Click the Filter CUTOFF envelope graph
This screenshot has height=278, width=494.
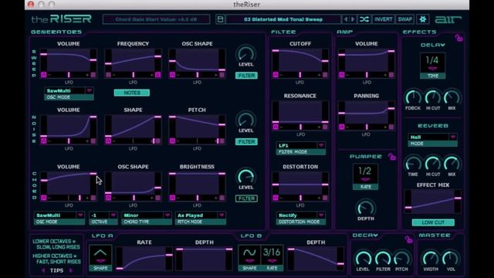(x=300, y=60)
